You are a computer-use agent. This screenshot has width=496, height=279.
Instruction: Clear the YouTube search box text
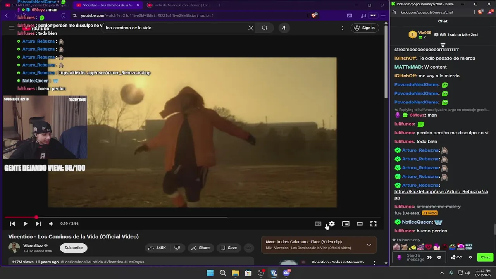(x=251, y=28)
